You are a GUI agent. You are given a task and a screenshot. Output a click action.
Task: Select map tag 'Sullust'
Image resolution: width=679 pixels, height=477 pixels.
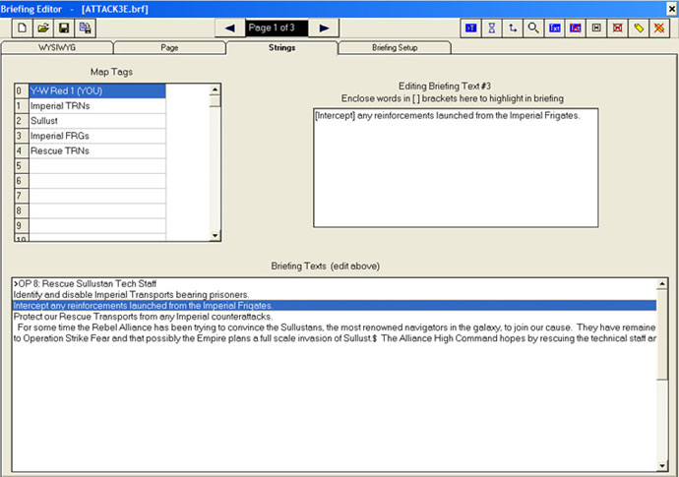tap(97, 121)
